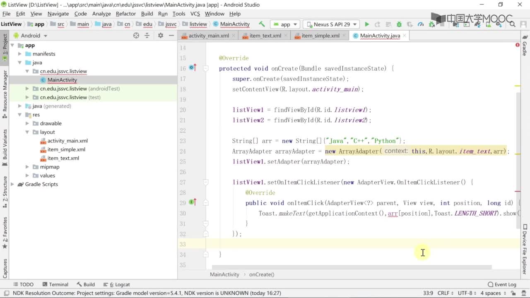Open the Analyze menu

click(101, 14)
